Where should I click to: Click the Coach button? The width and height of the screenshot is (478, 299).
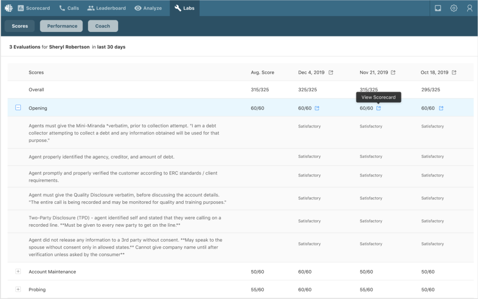point(103,26)
